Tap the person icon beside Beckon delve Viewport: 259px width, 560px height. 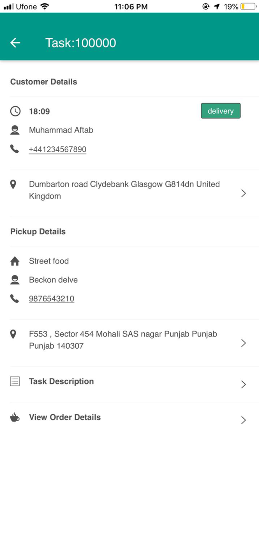point(15,280)
